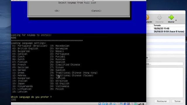Select snapshot taken 18/08/20 11:49
187x105 pixels.
(x=161, y=29)
